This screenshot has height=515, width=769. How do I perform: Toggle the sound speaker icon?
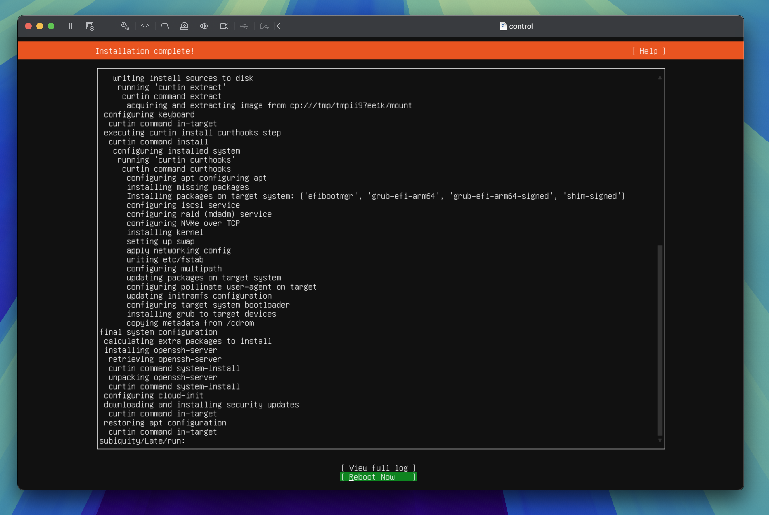204,26
